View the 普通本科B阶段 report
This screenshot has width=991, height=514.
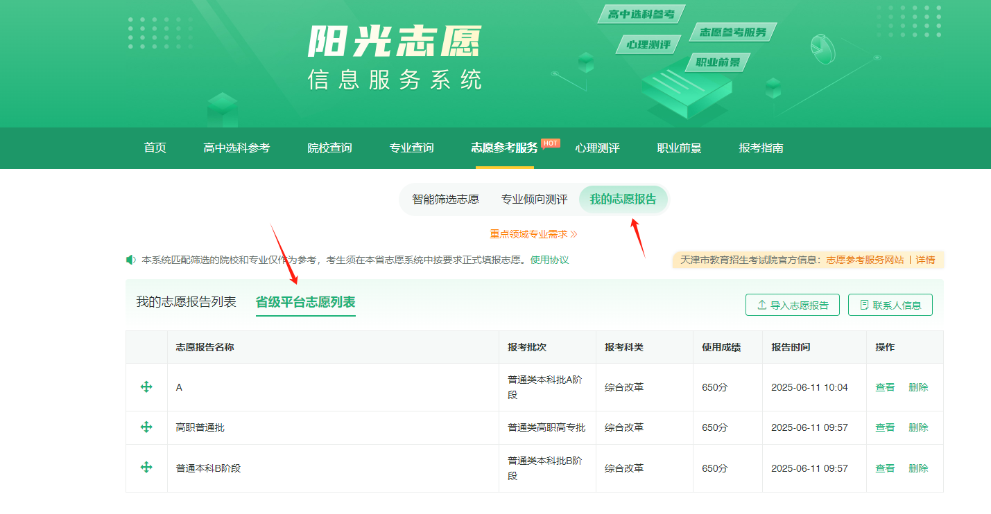pos(885,468)
